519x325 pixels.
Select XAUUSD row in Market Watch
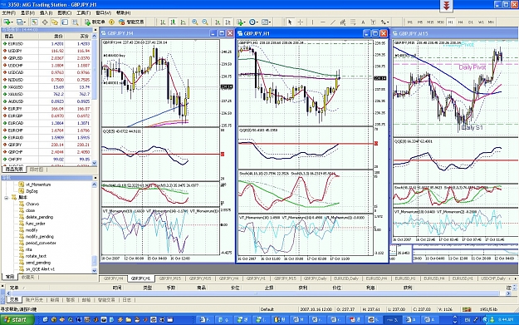point(47,94)
